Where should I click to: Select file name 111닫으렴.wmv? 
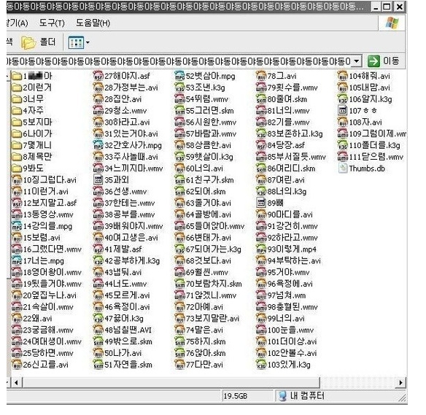(376, 157)
